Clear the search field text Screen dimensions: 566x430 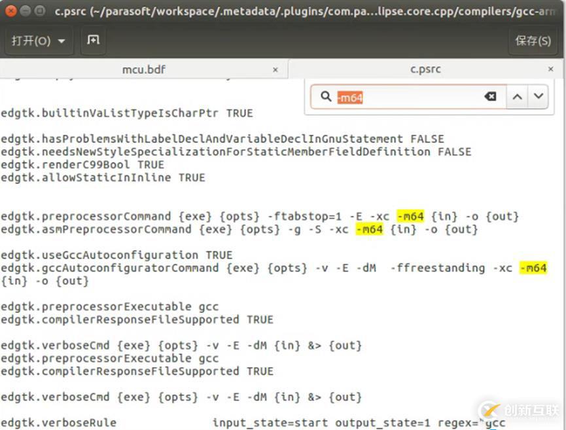click(490, 96)
